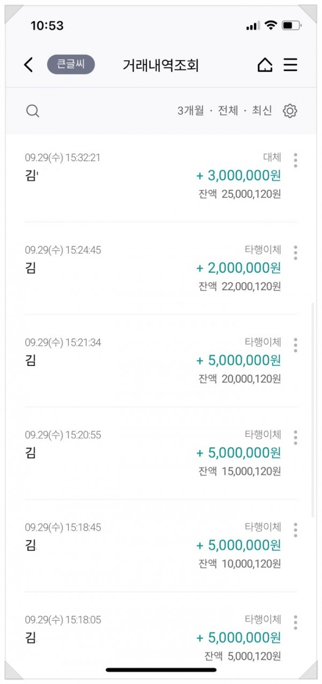Click the vertical scrollbar of the list
The width and height of the screenshot is (322, 684).
click(x=313, y=409)
